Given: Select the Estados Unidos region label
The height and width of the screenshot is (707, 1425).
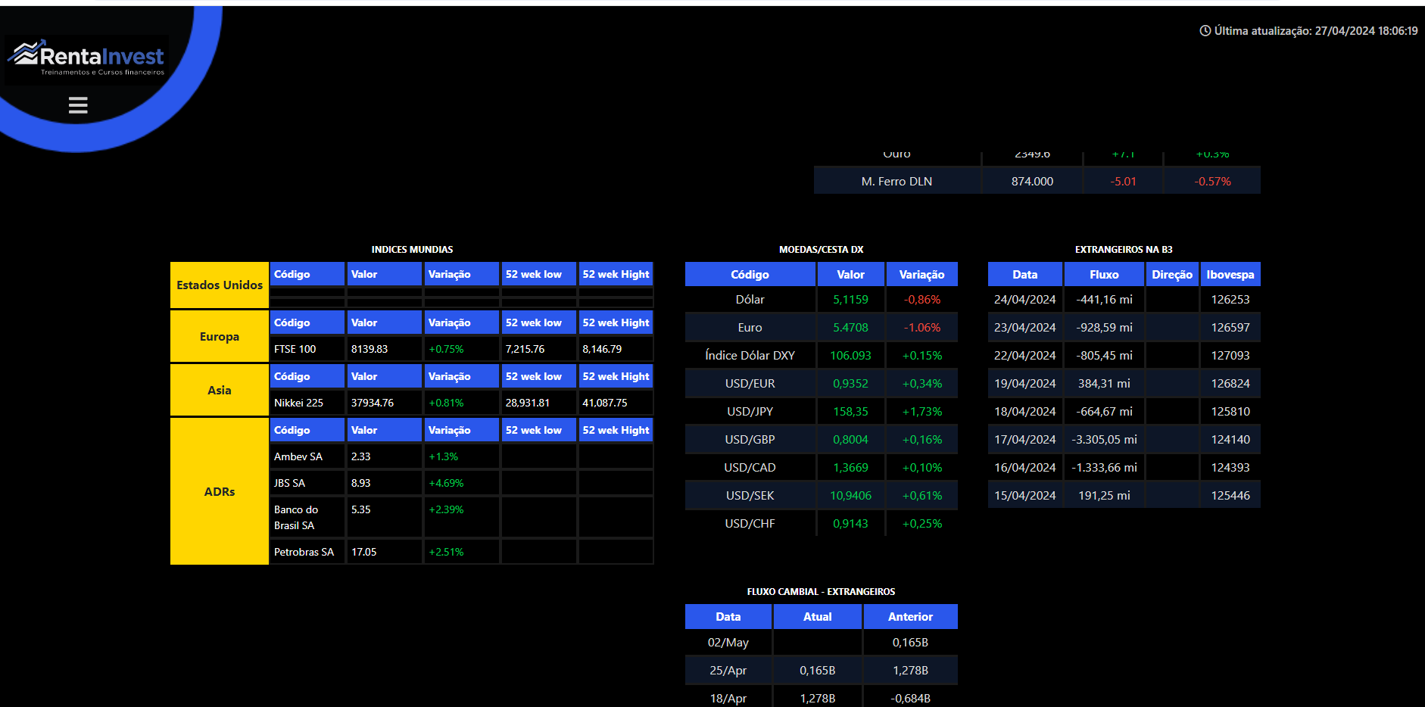Looking at the screenshot, I should 220,285.
